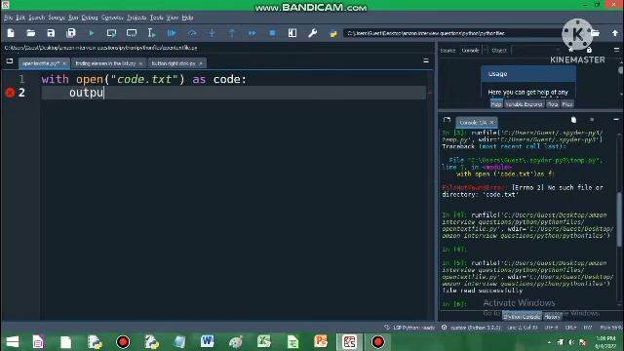Open the Search menu
This screenshot has width=624, height=351.
pyautogui.click(x=37, y=18)
